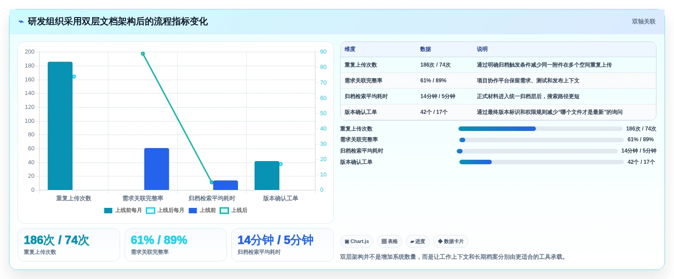The image size is (674, 279).
Task: Toggle the 上线后 legend entry
Action: click(234, 210)
